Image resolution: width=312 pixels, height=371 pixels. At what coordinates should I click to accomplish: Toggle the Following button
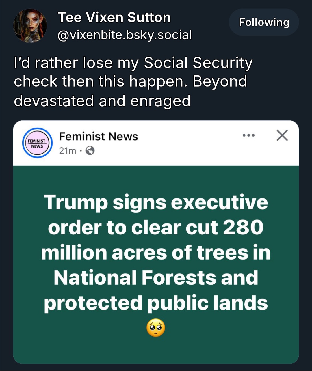264,22
